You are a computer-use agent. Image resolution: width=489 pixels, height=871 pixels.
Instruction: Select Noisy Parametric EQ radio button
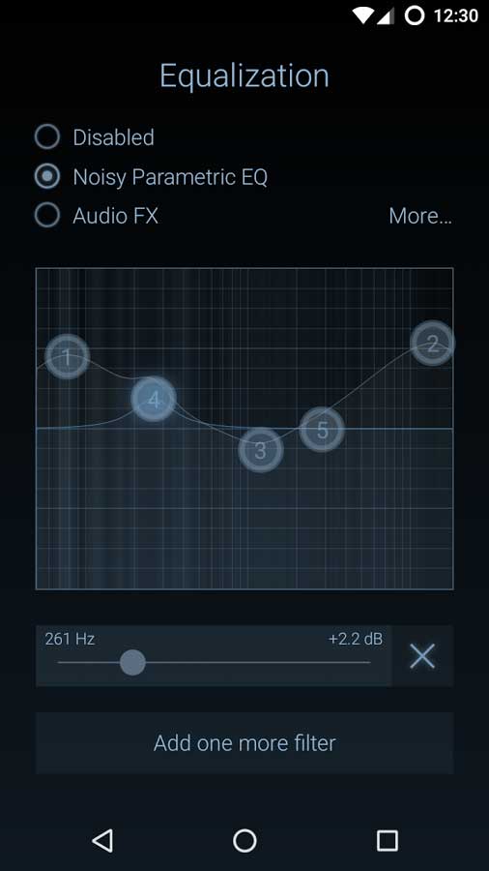(x=47, y=177)
